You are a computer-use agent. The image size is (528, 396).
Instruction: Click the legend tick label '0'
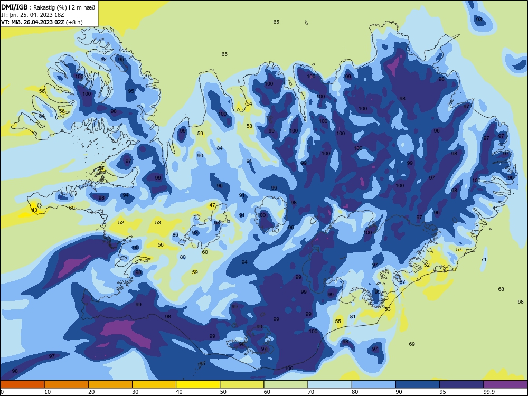[2, 392]
